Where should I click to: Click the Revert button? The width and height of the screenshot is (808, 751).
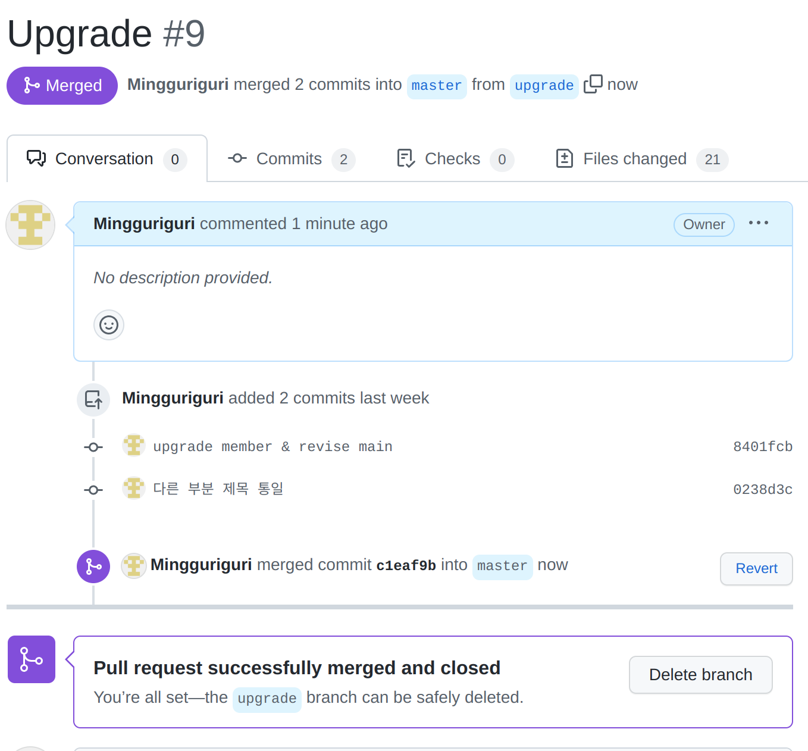pyautogui.click(x=756, y=568)
